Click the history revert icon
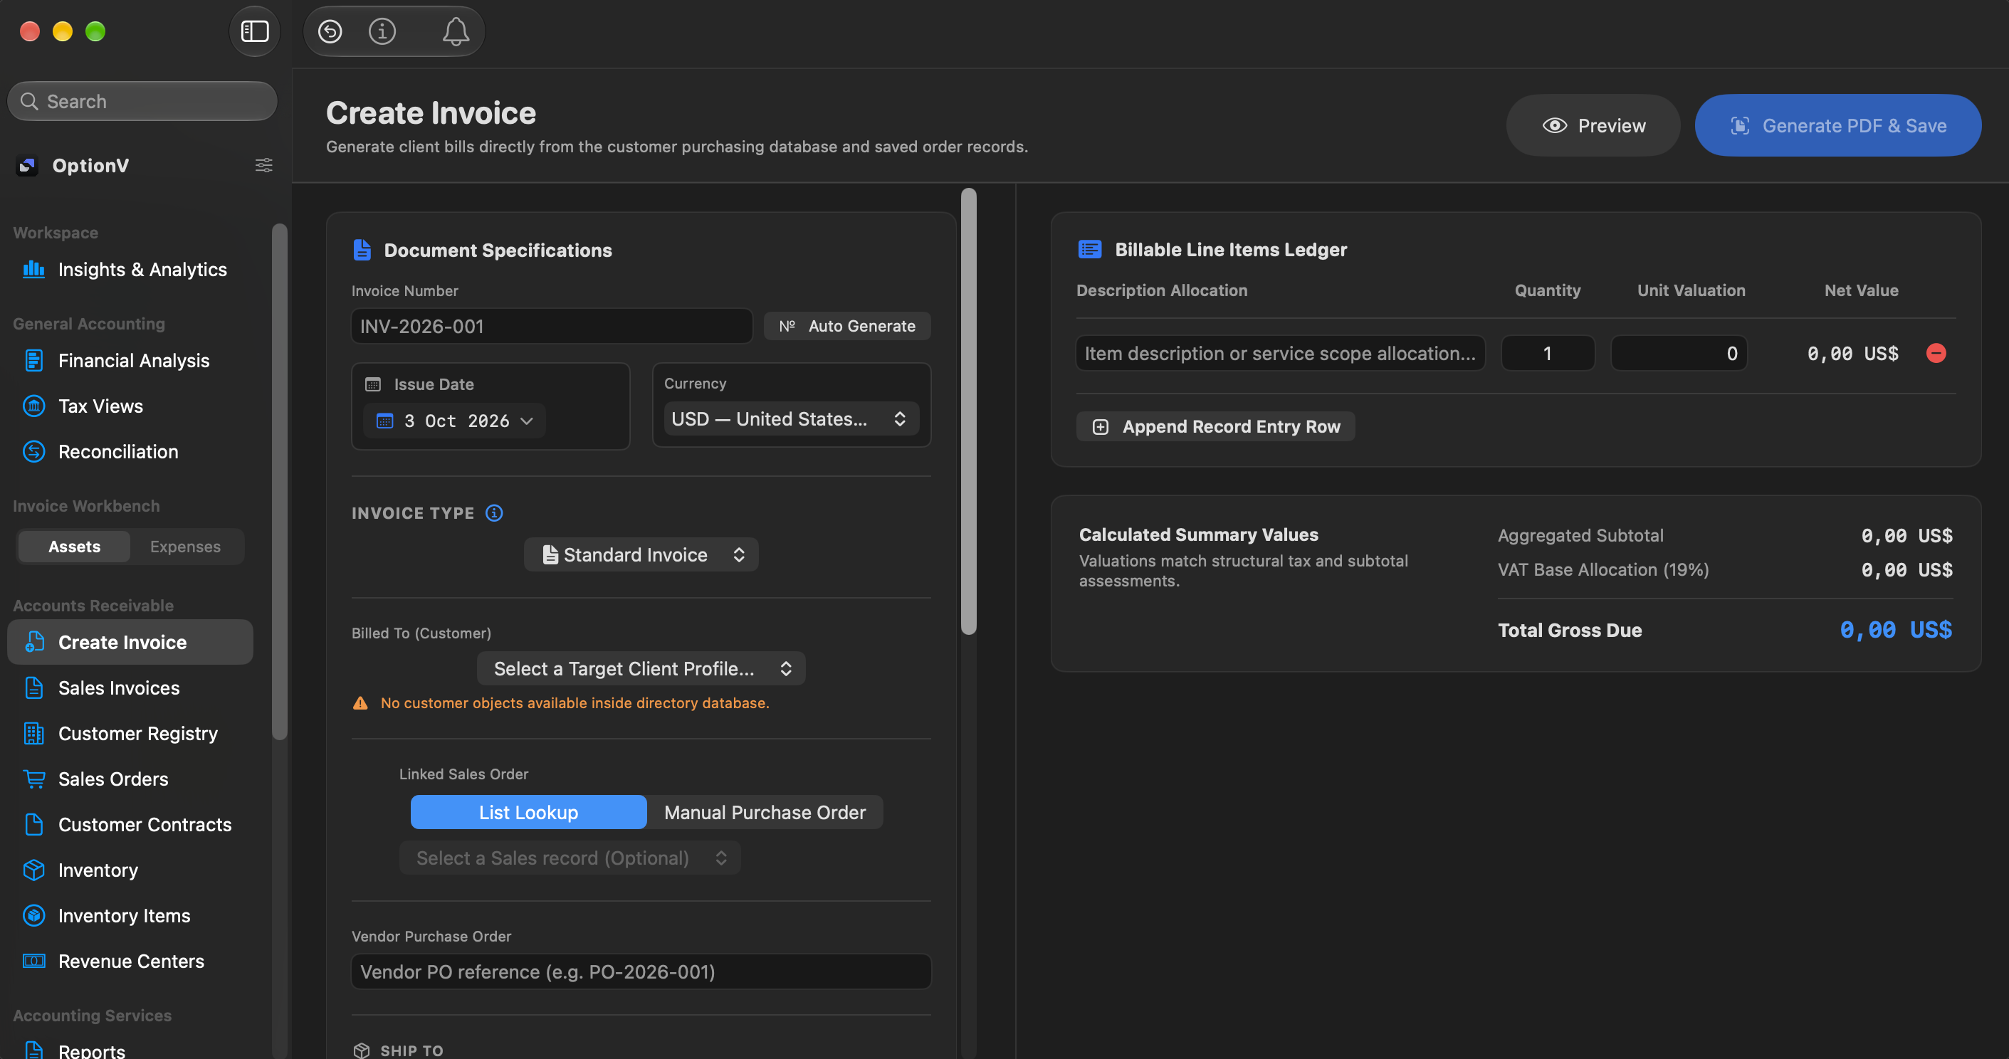2009x1059 pixels. click(x=330, y=31)
